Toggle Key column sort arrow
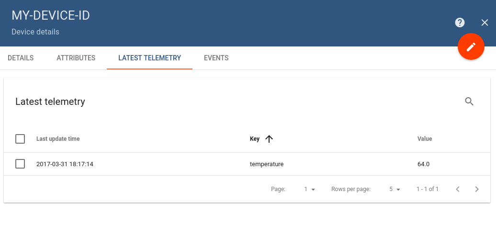The image size is (496, 227). click(269, 139)
